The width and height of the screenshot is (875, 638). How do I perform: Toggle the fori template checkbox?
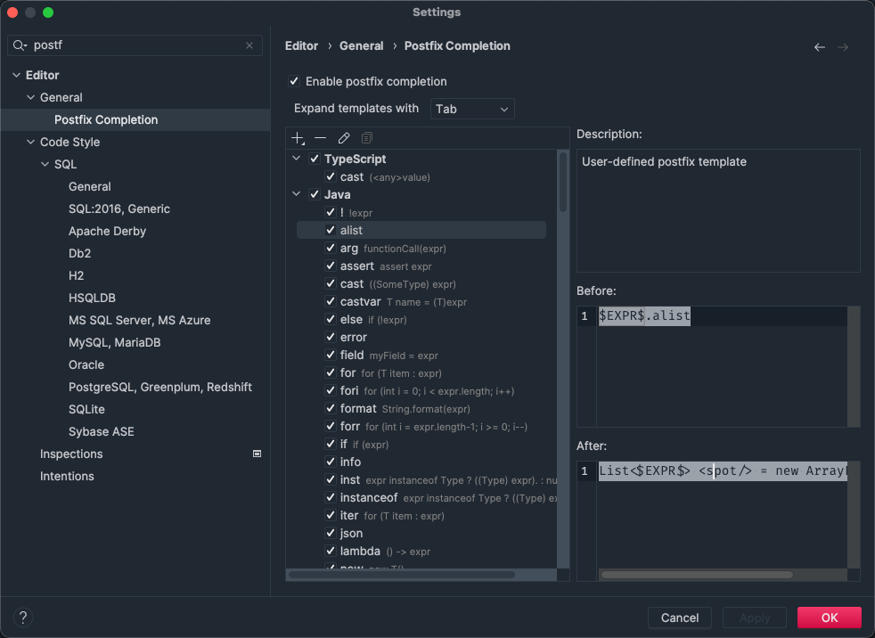click(331, 391)
